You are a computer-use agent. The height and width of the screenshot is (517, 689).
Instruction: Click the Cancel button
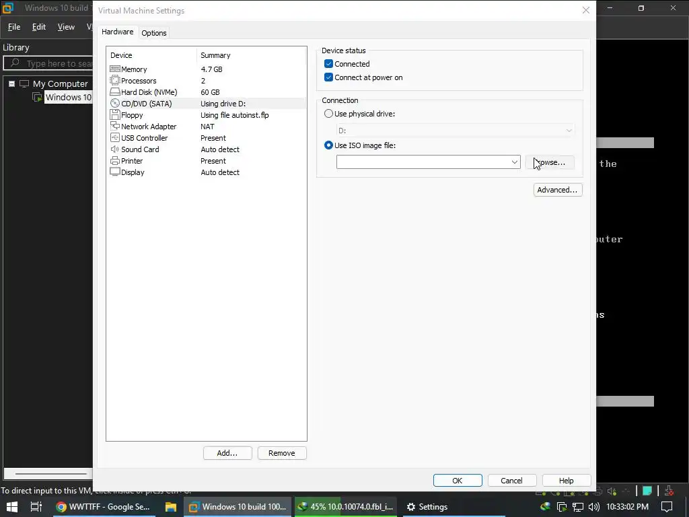pos(512,481)
